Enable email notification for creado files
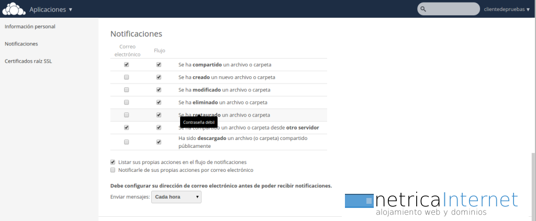This screenshot has height=221, width=536. (127, 77)
